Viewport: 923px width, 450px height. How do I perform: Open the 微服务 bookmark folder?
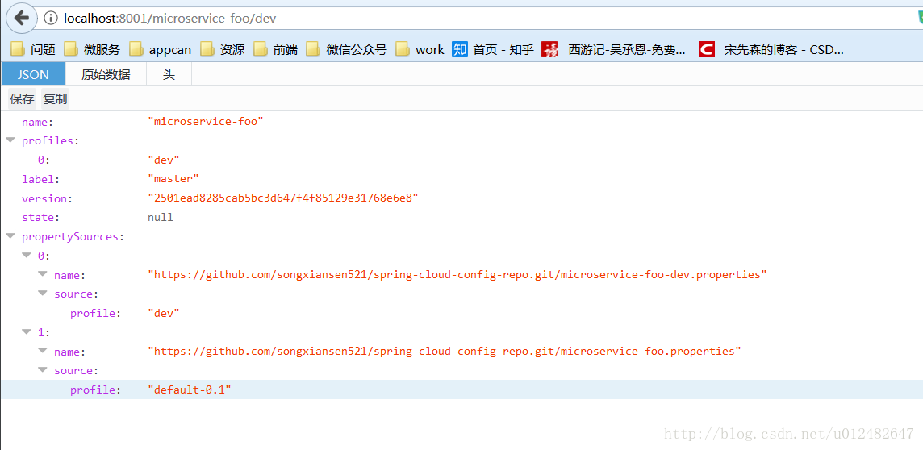[92, 49]
